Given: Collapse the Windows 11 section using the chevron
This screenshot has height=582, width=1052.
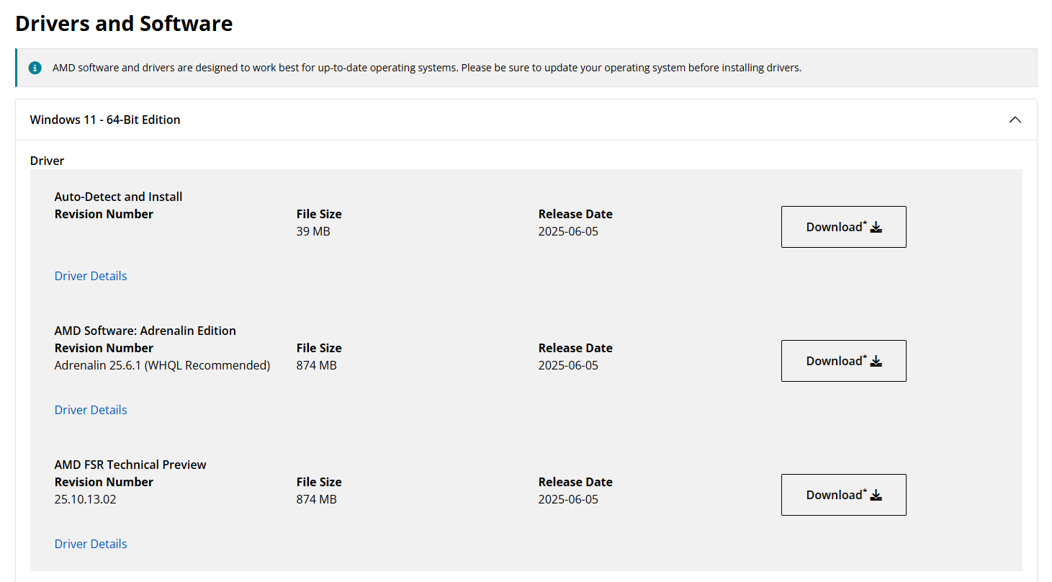Looking at the screenshot, I should tap(1015, 120).
